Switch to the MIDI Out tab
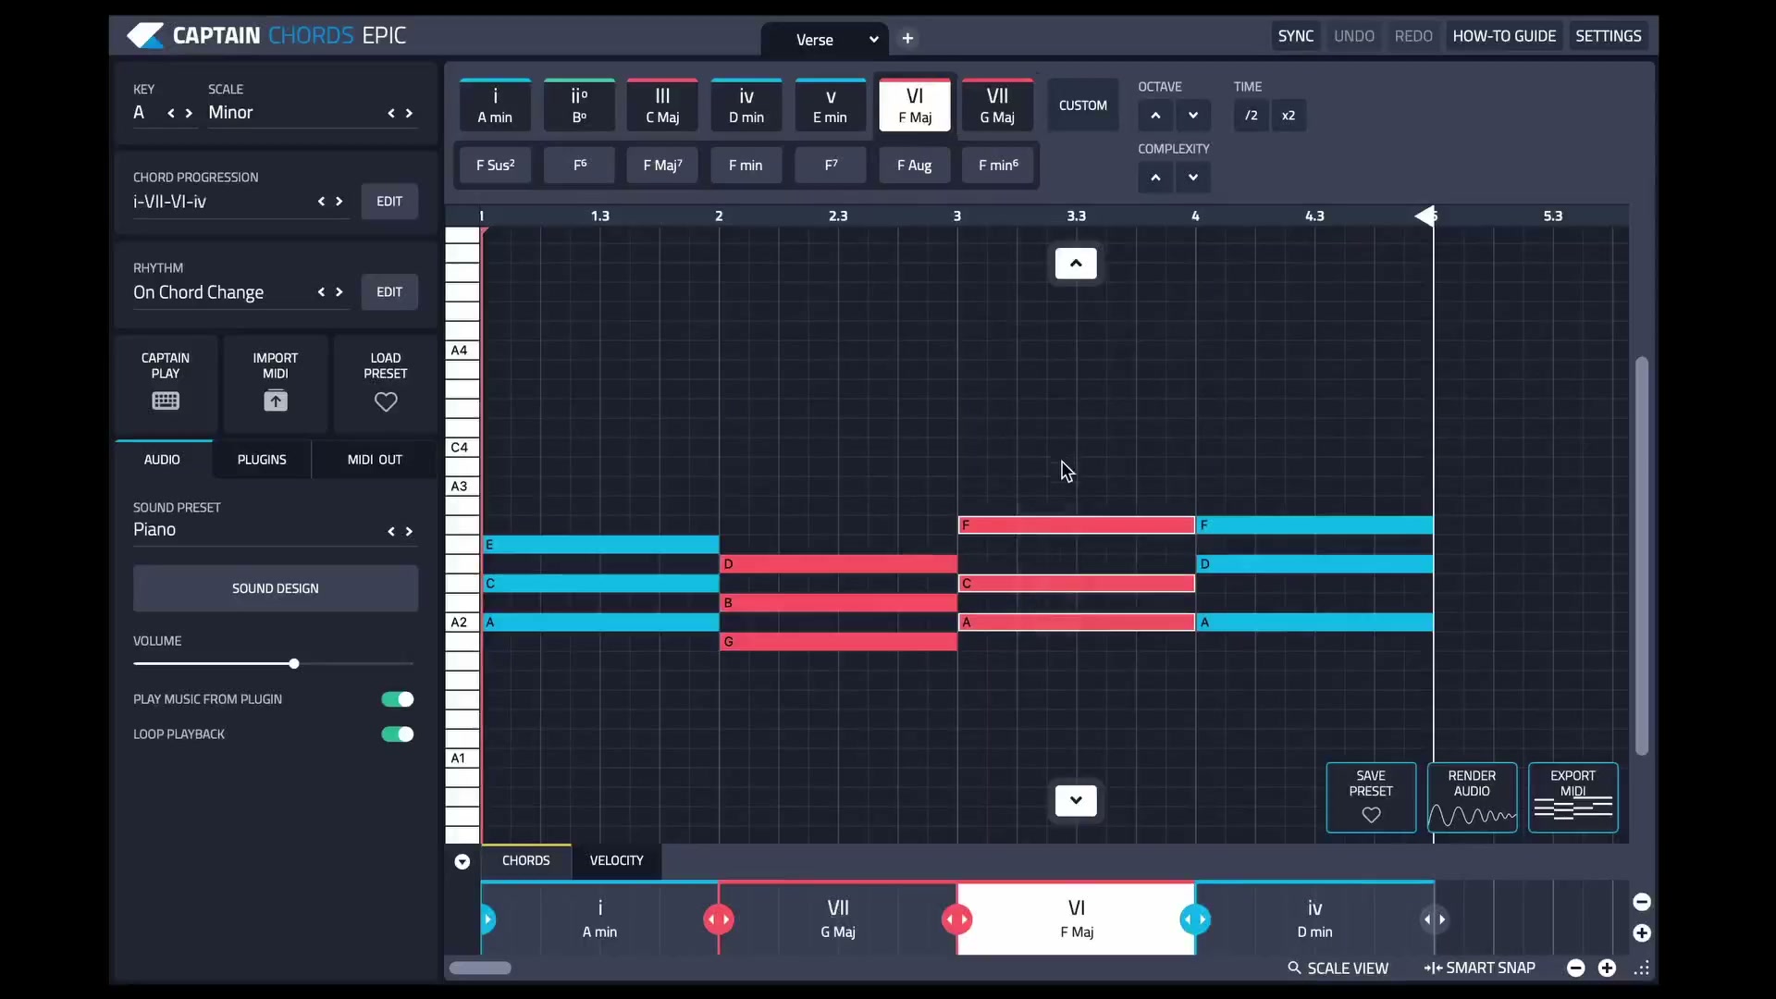 click(375, 460)
